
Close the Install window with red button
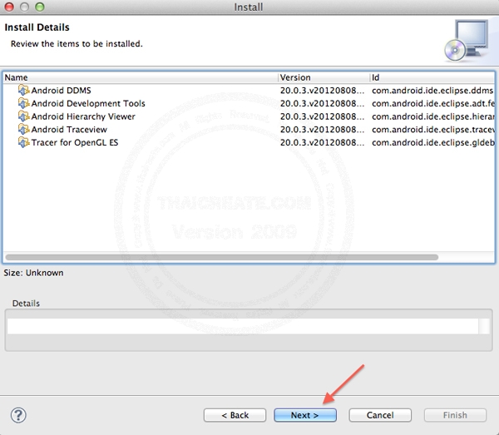9,7
